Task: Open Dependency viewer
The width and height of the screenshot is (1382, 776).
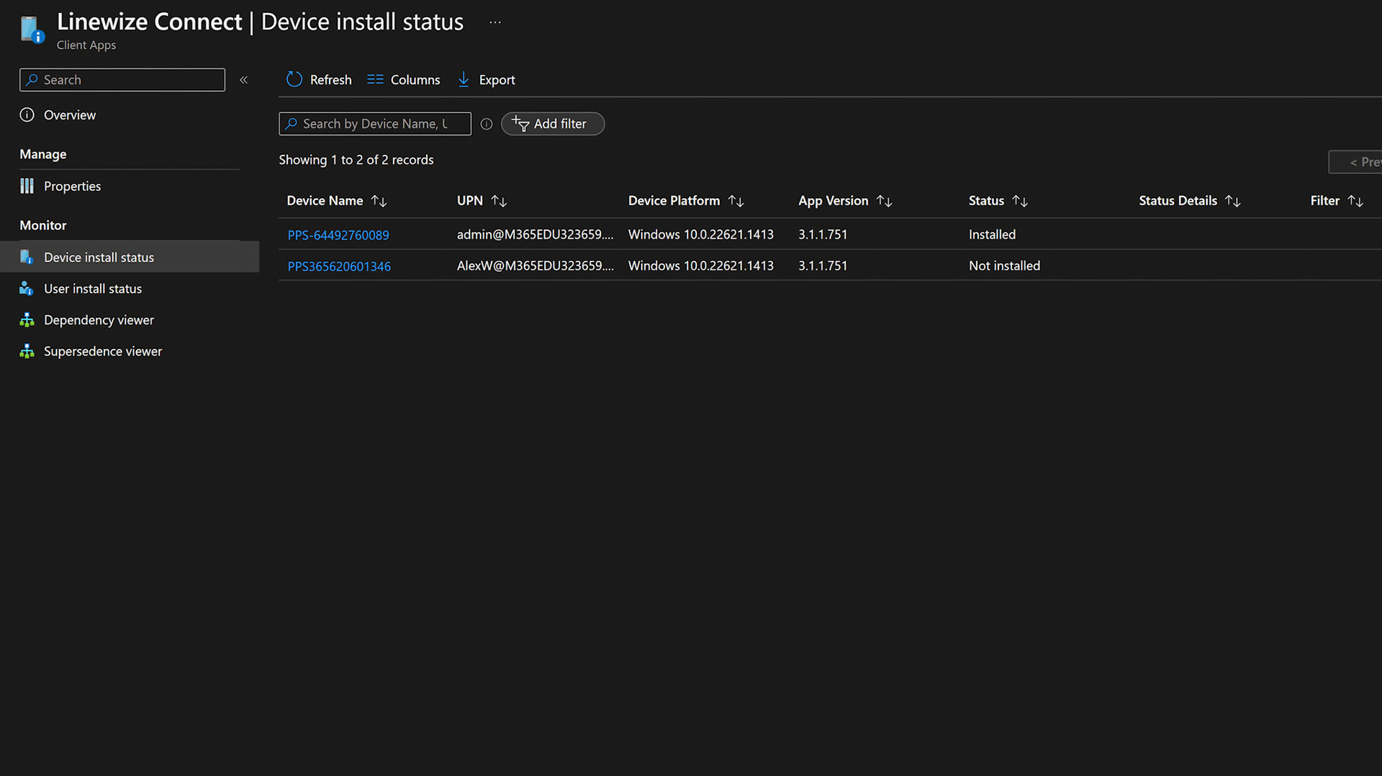Action: point(99,320)
